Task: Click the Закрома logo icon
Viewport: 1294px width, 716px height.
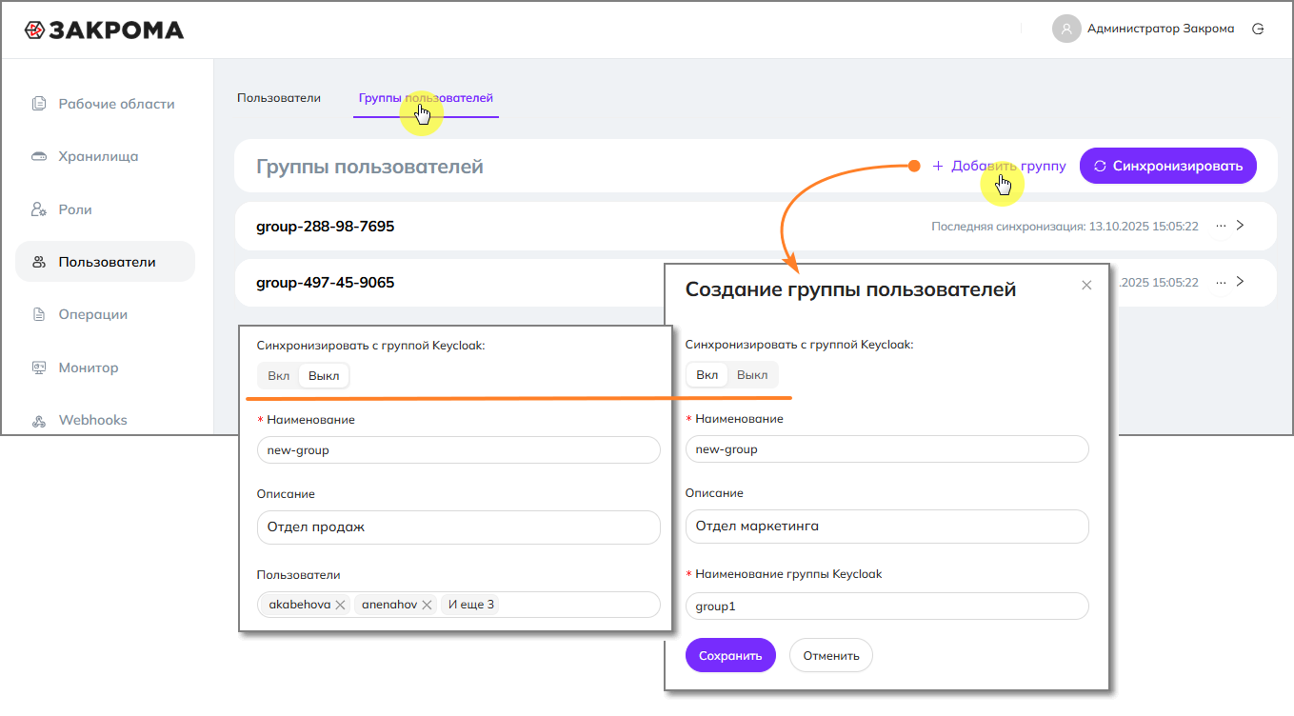Action: pyautogui.click(x=34, y=30)
